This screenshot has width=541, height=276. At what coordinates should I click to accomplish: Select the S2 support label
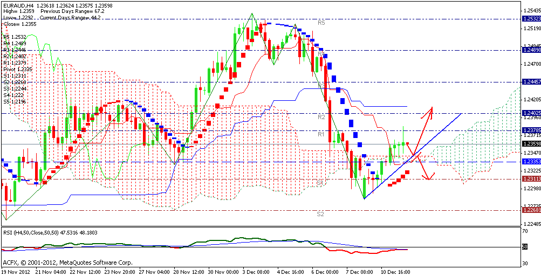pos(320,214)
